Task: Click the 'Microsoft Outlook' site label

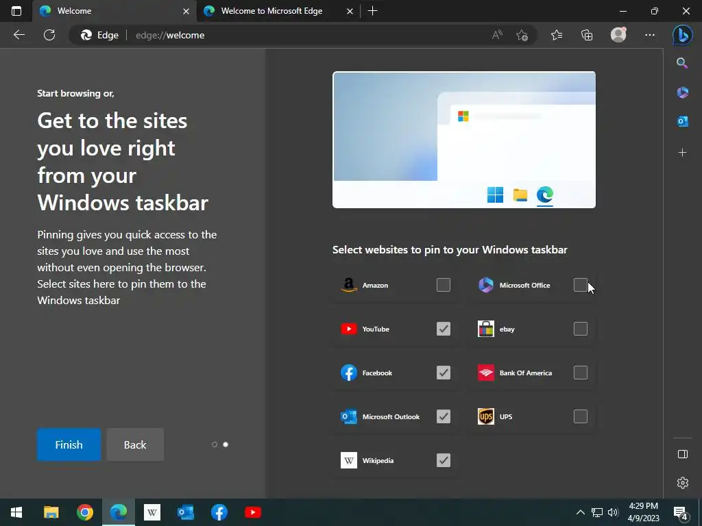Action: pos(391,417)
